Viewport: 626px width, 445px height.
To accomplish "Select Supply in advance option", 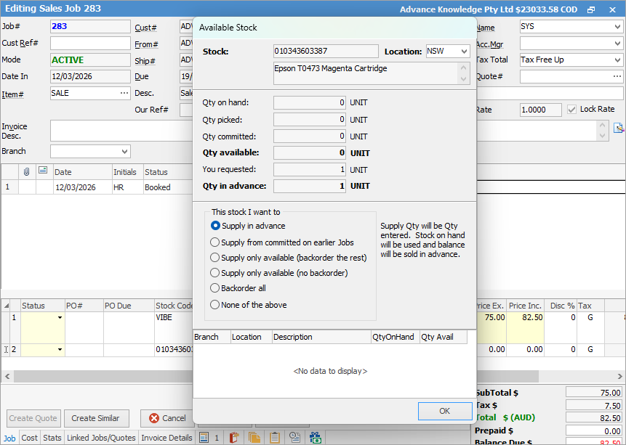I will coord(215,226).
